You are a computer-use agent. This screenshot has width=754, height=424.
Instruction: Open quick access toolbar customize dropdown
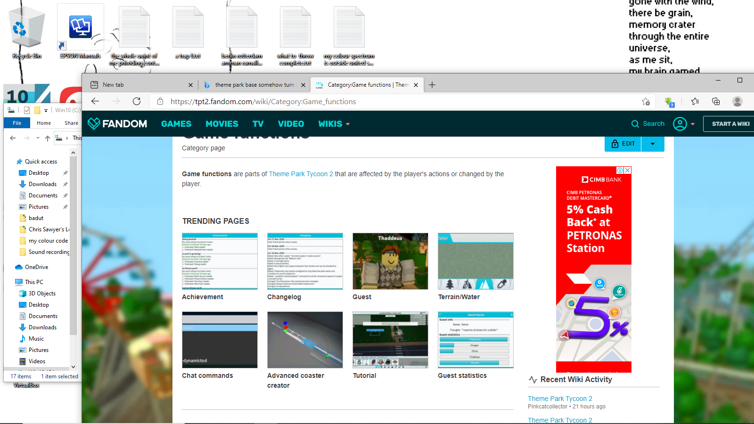tap(46, 110)
